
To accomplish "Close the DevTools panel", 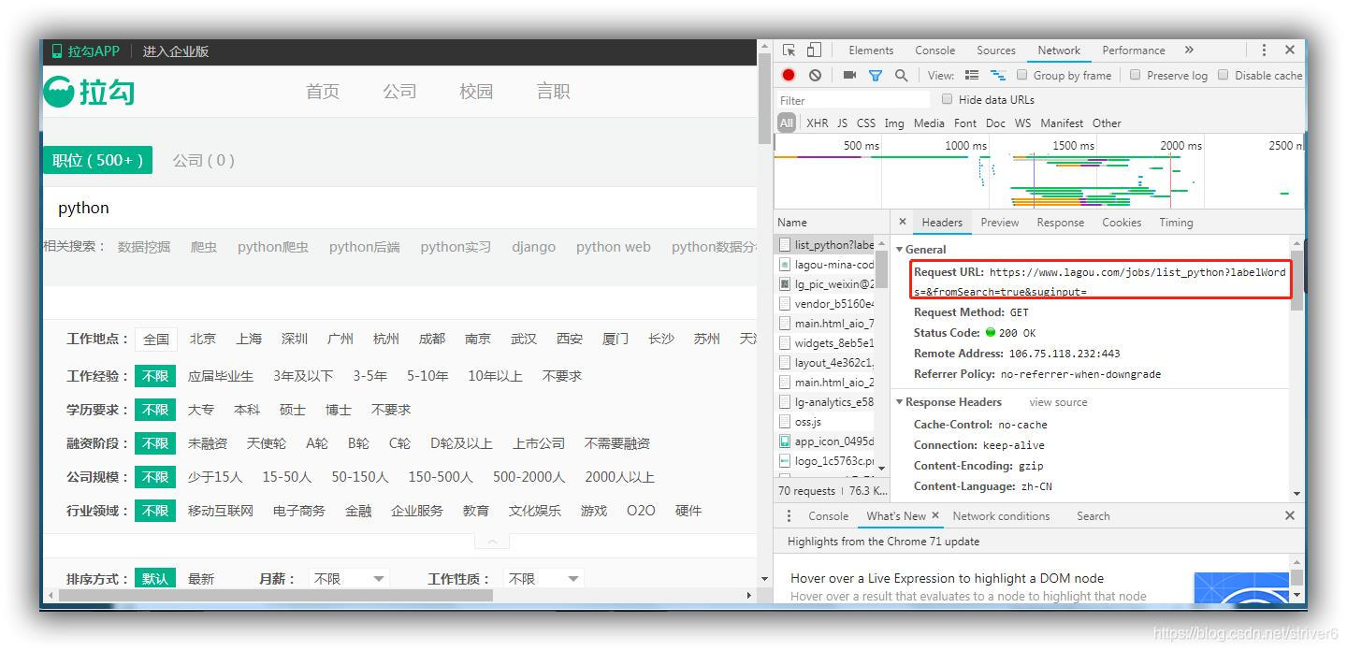I will click(x=1290, y=51).
